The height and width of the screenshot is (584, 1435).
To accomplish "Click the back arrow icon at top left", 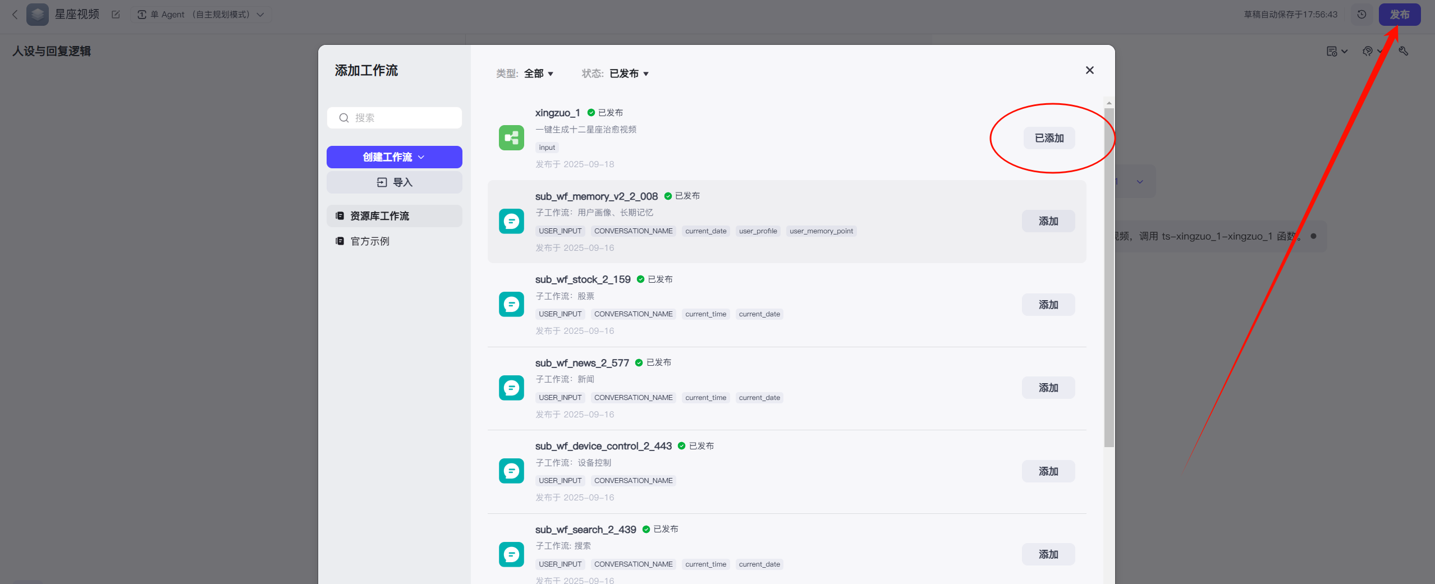I will (15, 15).
